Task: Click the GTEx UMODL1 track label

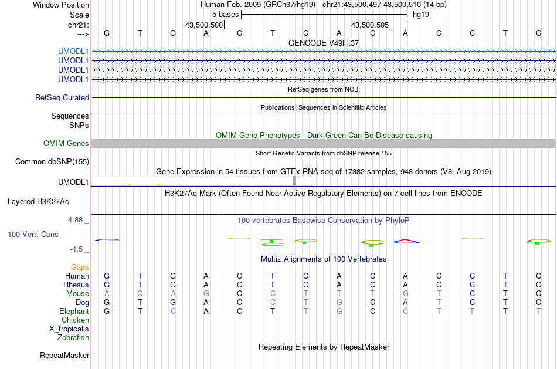Action: coord(73,182)
